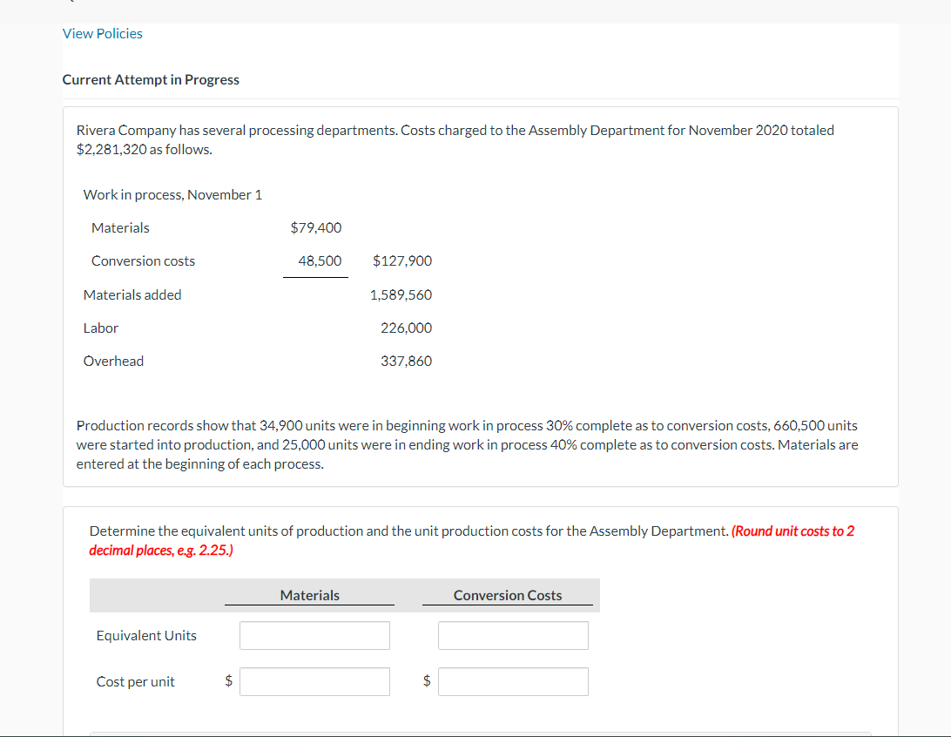Select the 48,500 Conversion costs value

tap(322, 260)
